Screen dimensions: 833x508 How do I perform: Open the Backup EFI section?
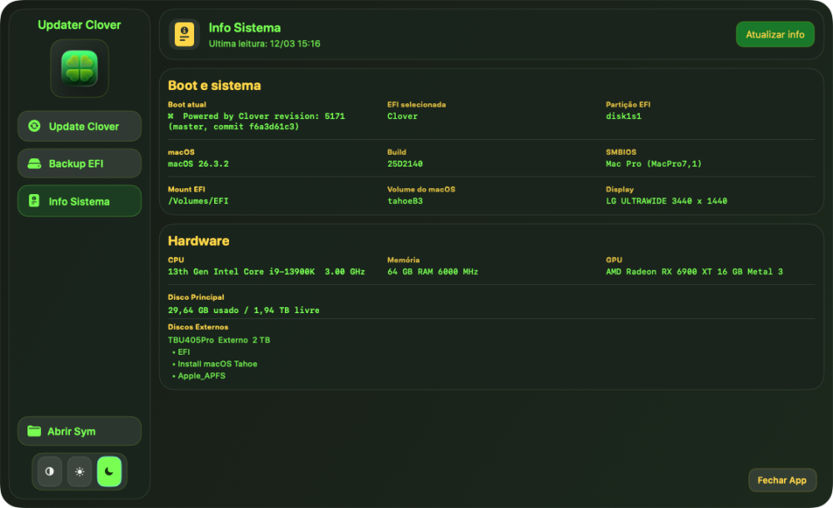click(x=80, y=163)
